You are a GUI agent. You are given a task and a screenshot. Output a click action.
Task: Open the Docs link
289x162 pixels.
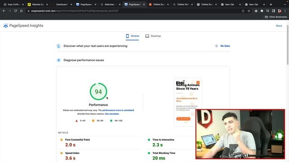pyautogui.click(x=279, y=26)
